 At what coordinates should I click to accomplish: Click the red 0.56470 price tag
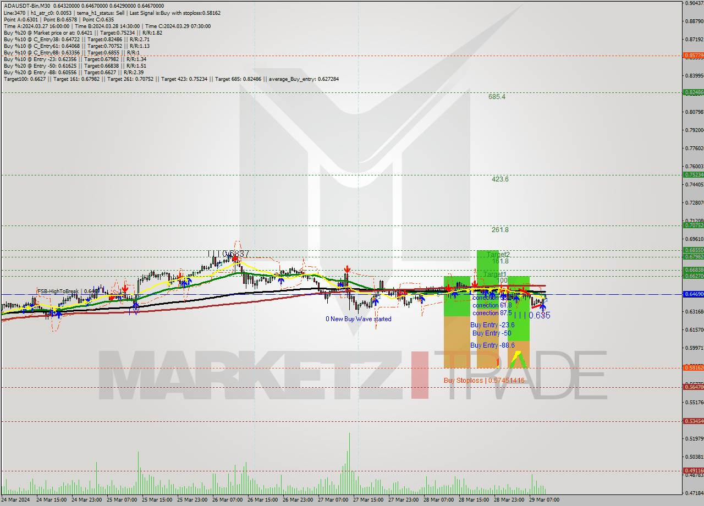tap(694, 387)
